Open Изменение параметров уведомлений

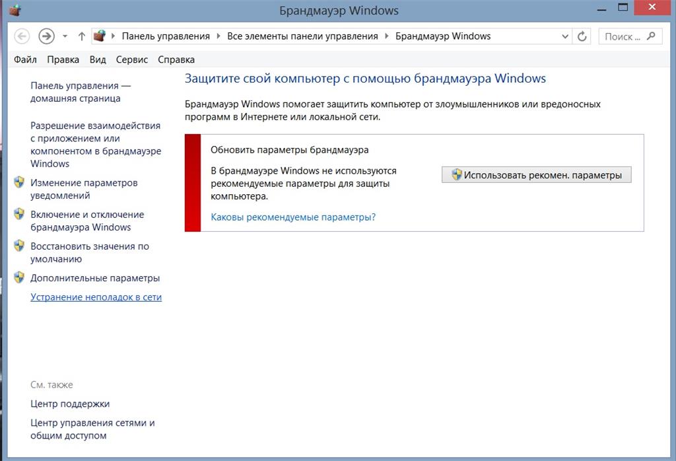tap(84, 189)
